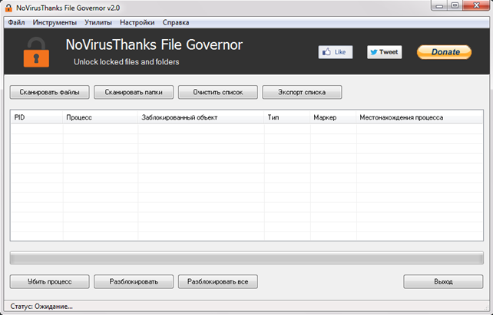Image resolution: width=493 pixels, height=315 pixels.
Task: Click the Facebook Like button
Action: 336,52
